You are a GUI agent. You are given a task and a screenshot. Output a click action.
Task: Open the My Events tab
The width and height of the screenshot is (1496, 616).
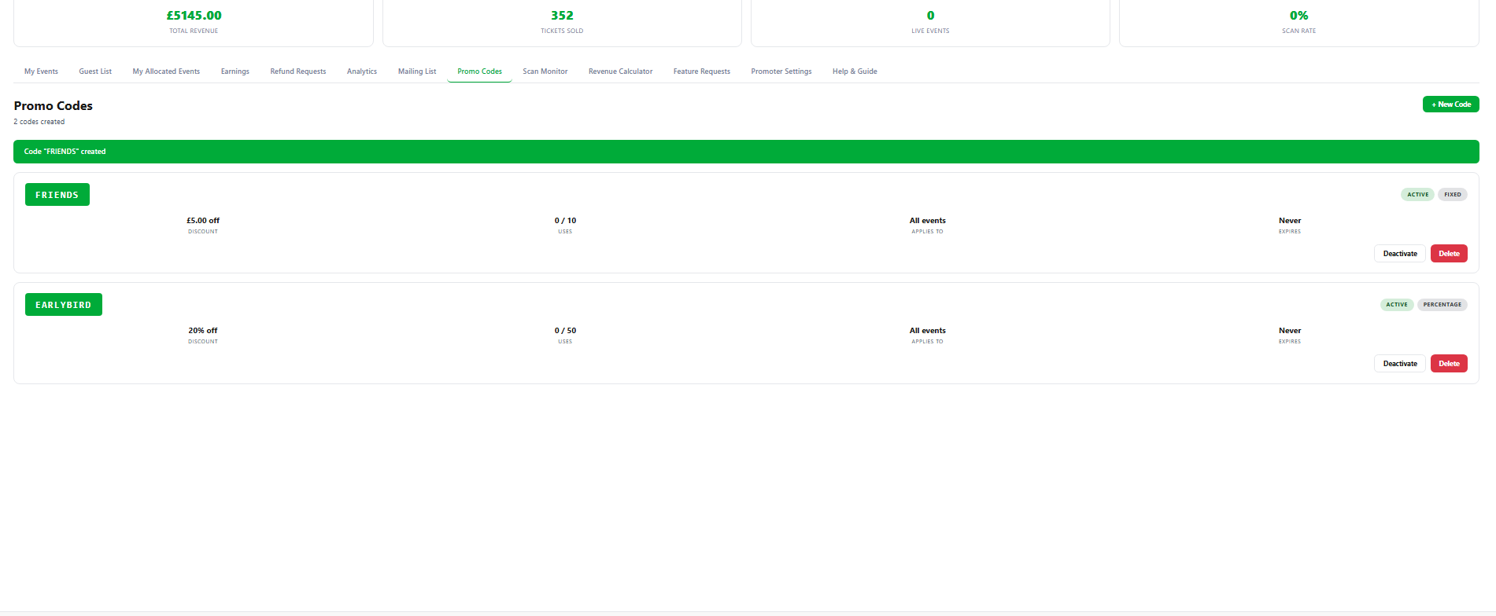coord(41,71)
